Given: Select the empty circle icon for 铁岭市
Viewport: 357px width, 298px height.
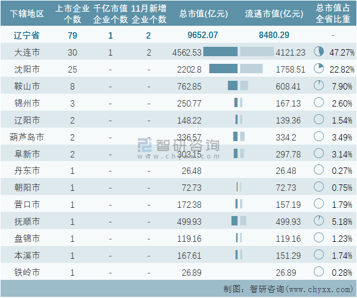Looking at the screenshot, I should click(318, 272).
